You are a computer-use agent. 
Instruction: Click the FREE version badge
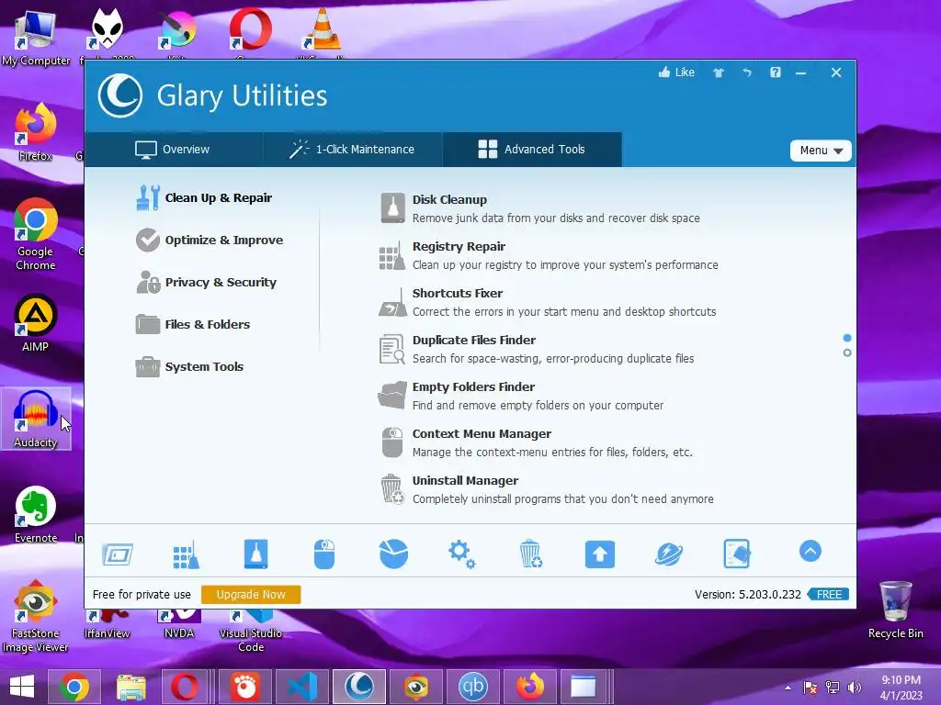tap(828, 594)
